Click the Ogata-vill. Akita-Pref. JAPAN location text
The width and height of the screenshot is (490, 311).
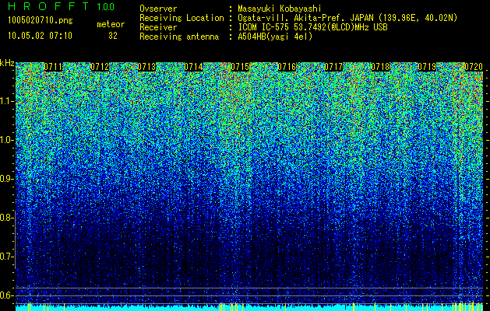pos(347,18)
